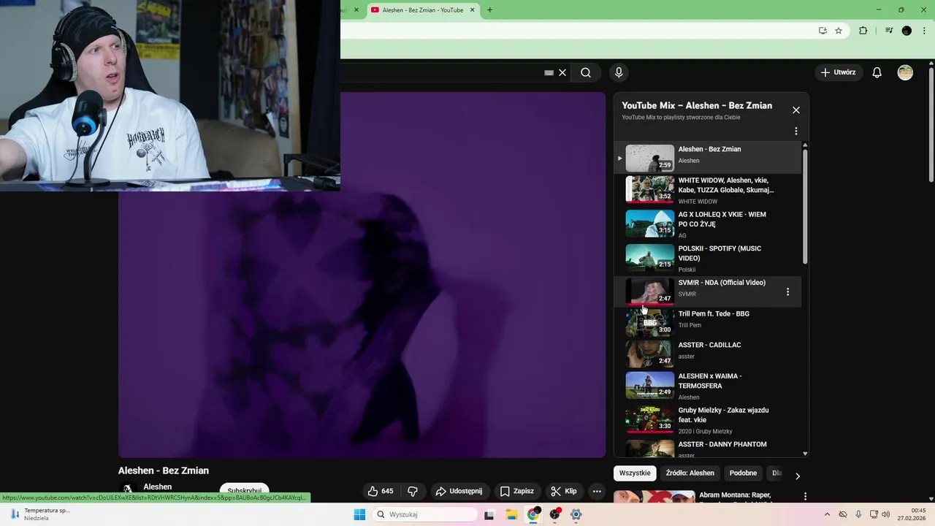Open options for SVM!R - NDA playlist item

[x=787, y=292]
